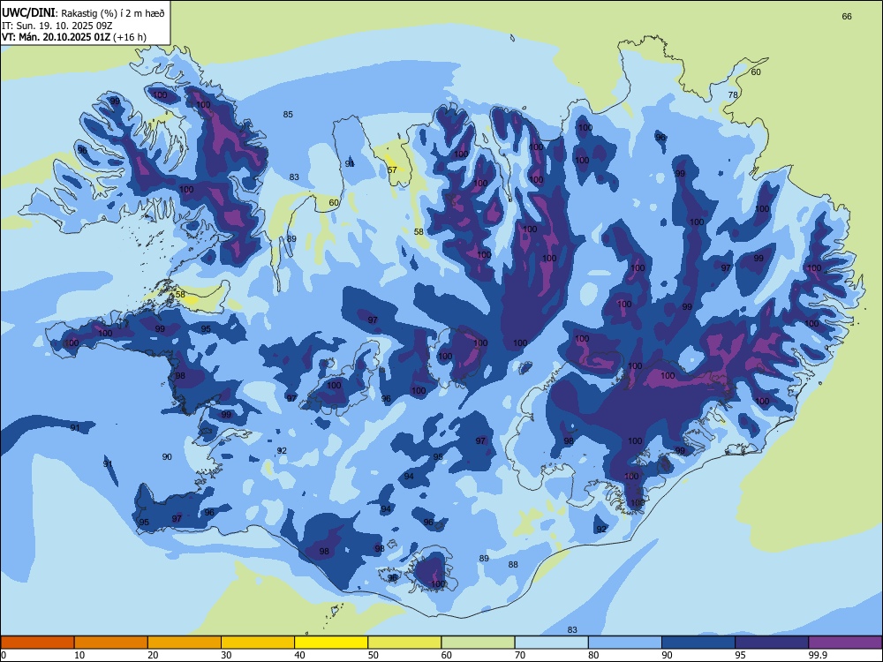Screen dimensions: 883x662
Task: Click the orange 10–20 legend swatch
Action: (111, 643)
